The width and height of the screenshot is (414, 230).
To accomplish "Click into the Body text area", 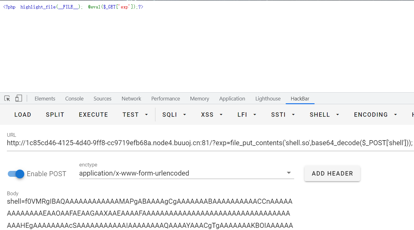I will tap(150, 213).
